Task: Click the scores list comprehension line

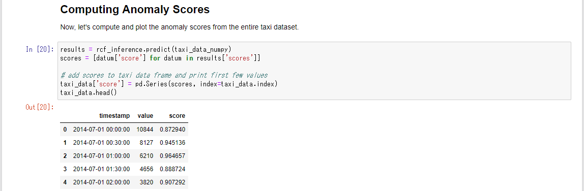Action: tap(160, 58)
